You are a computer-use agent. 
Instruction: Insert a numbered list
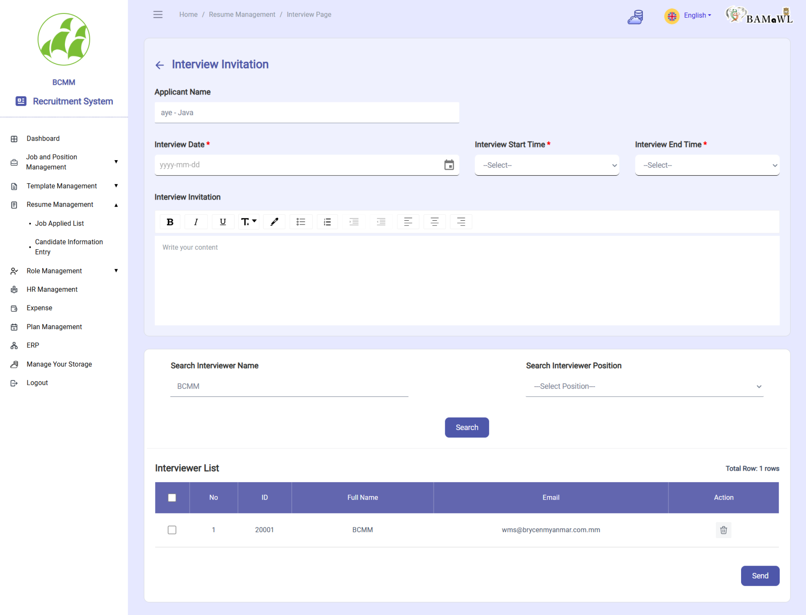pos(327,222)
